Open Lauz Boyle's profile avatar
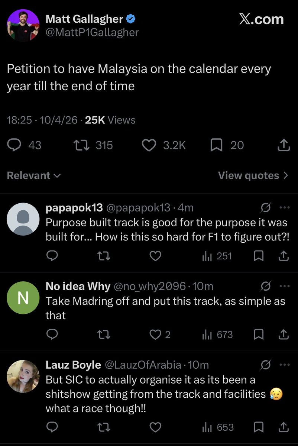 pyautogui.click(x=23, y=376)
